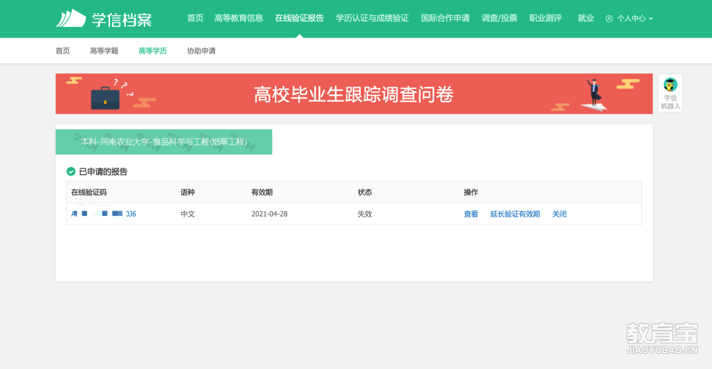
Task: Click the 失效 status cell
Action: click(365, 214)
